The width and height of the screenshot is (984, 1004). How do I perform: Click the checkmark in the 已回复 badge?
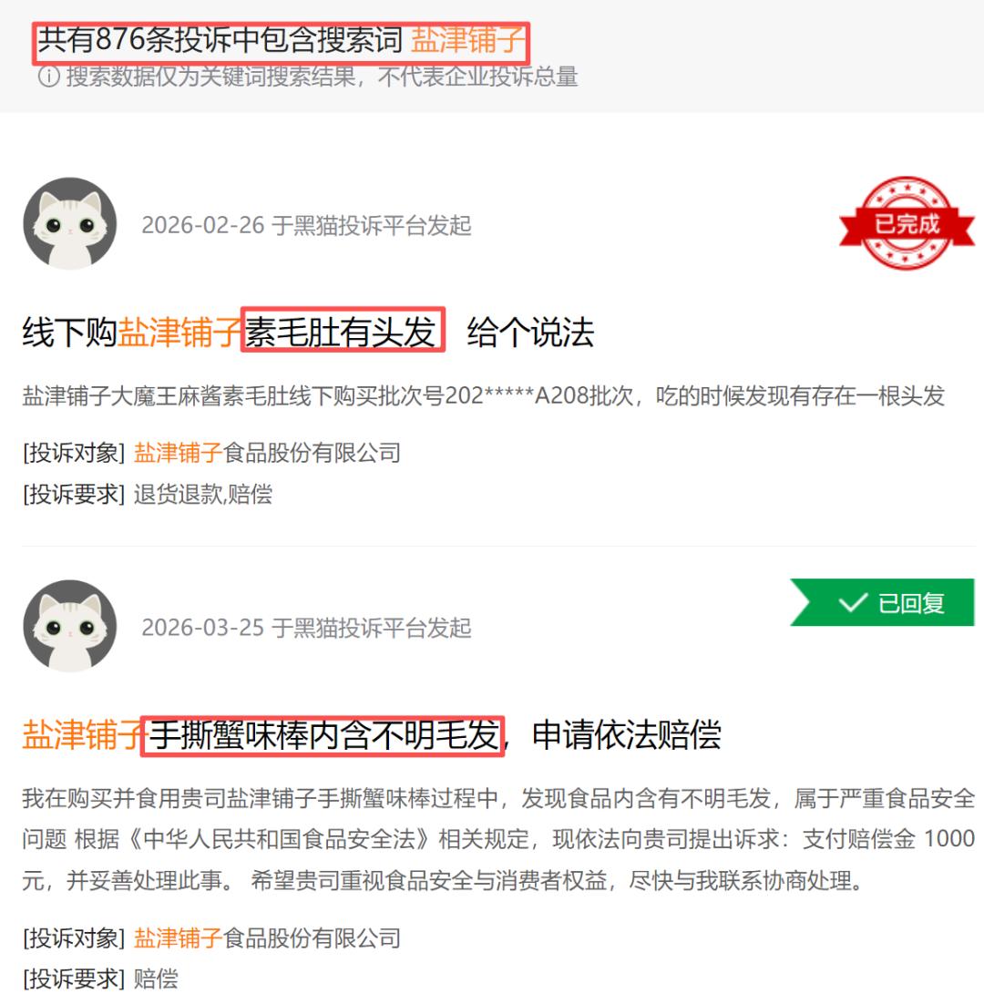click(853, 602)
